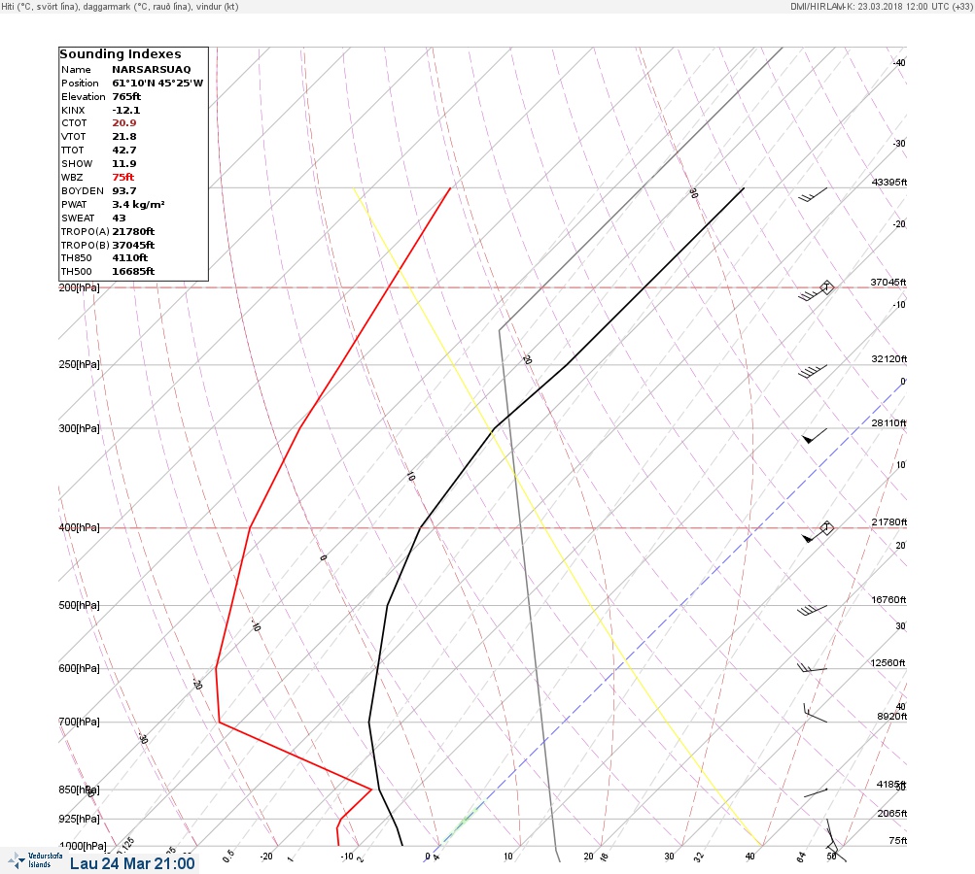Click the '300[hPa]' pressure label
Viewport: 975px width, 874px height.
tap(79, 428)
